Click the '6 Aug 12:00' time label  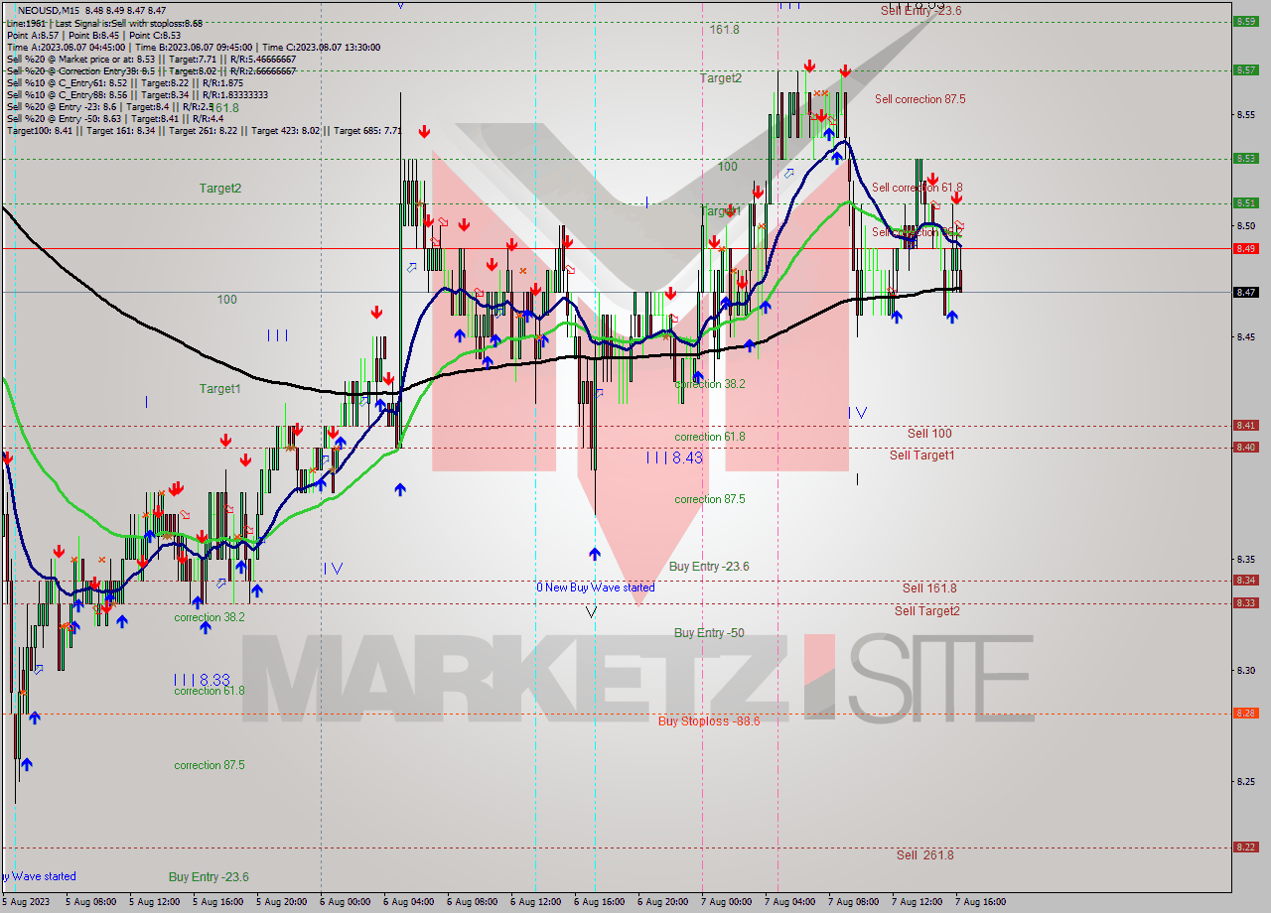(x=536, y=902)
